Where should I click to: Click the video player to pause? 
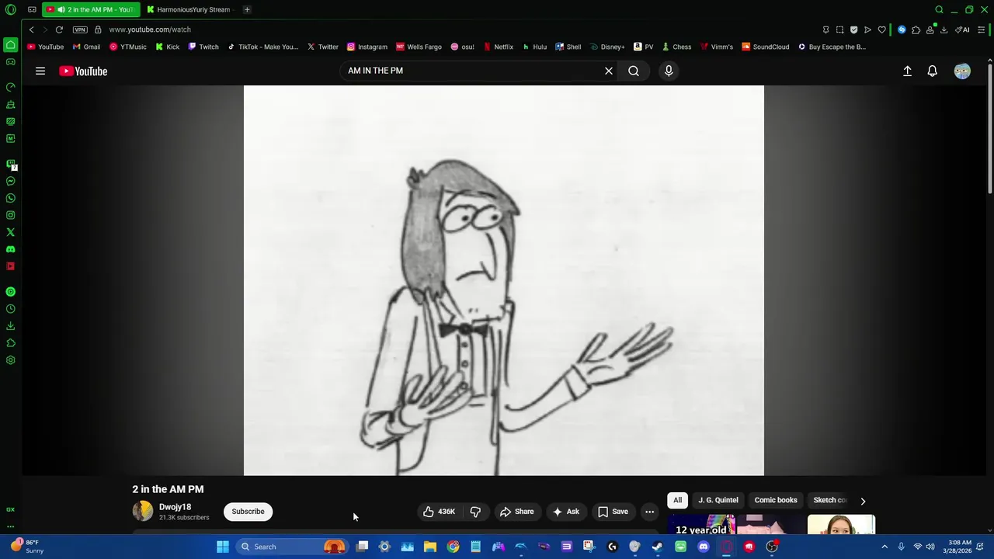click(503, 280)
